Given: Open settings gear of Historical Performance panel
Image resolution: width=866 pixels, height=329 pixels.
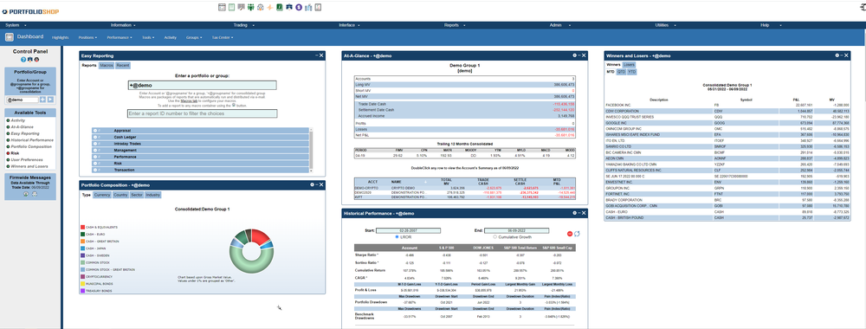Looking at the screenshot, I should click(x=574, y=213).
